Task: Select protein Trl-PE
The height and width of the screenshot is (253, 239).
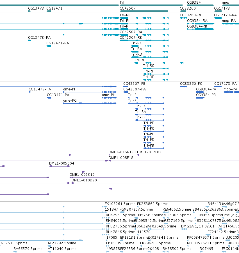Action: [149, 123]
